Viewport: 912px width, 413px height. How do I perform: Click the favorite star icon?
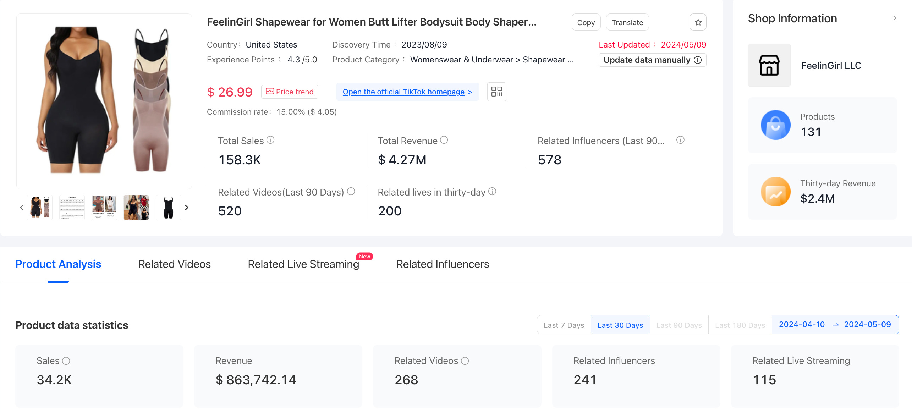tap(698, 22)
